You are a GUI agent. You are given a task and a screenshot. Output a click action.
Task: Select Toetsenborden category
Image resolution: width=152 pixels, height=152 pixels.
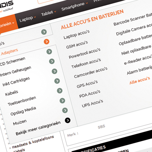[x=22, y=101]
